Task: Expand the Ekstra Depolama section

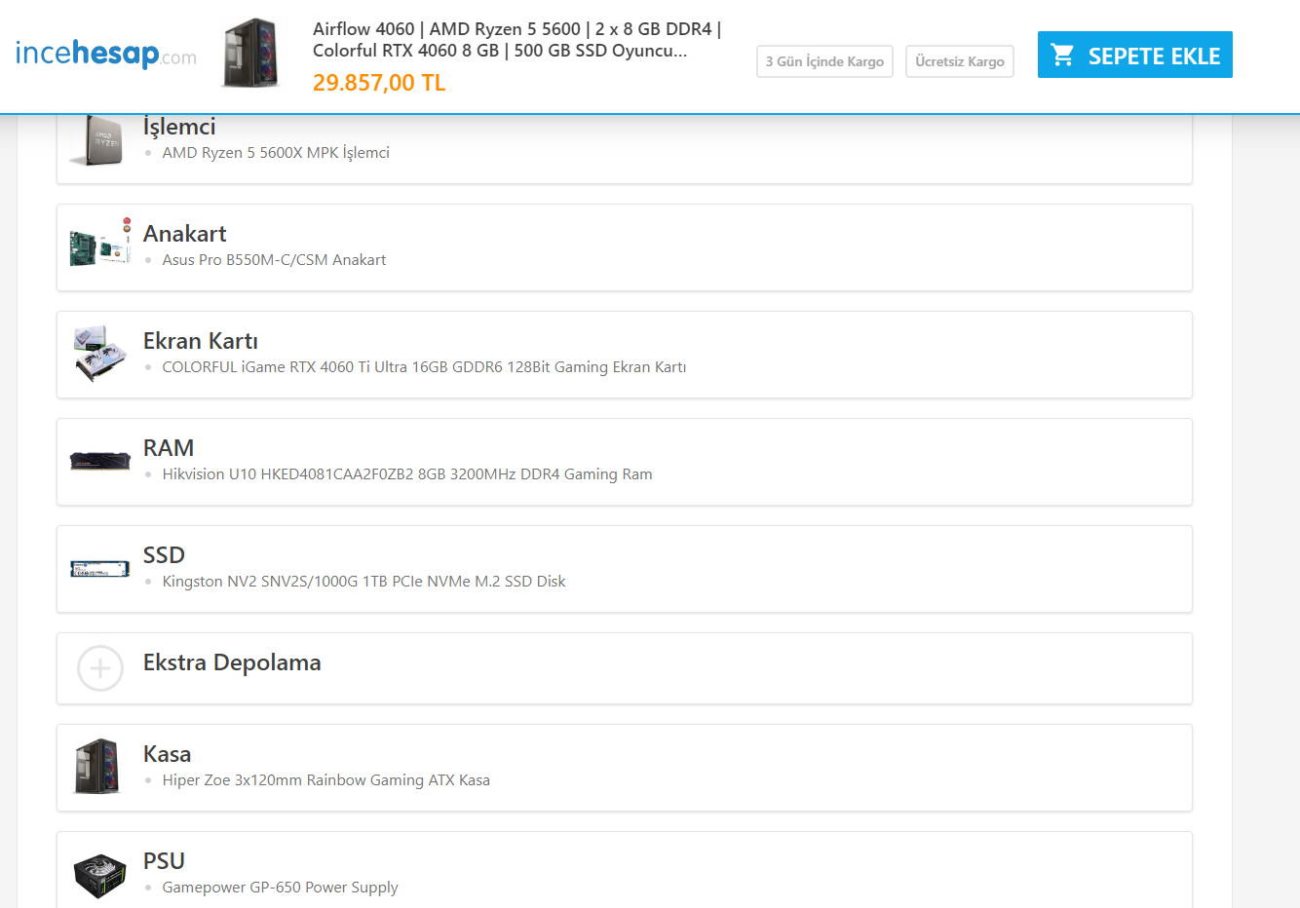Action: [x=232, y=662]
